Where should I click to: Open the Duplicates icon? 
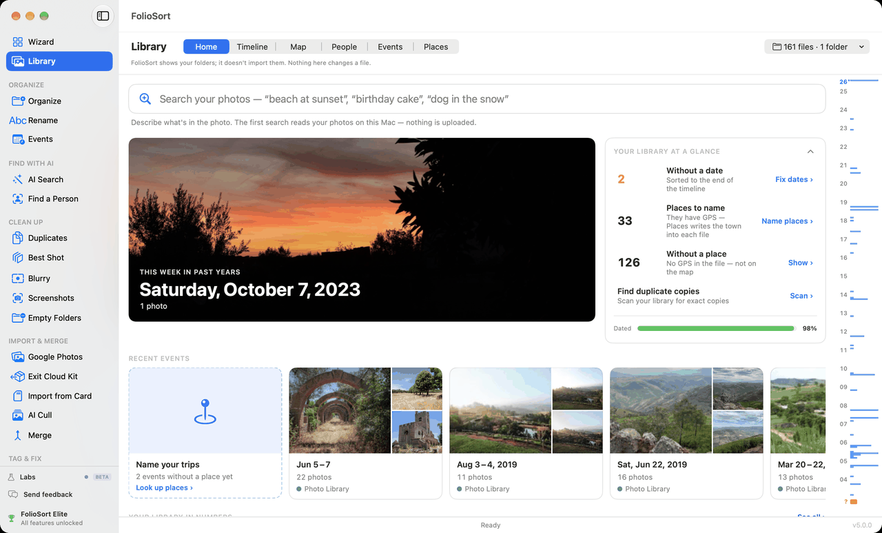click(18, 239)
